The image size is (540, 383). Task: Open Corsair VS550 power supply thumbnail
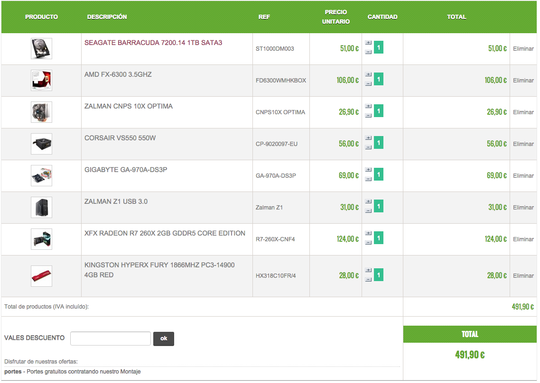41,144
